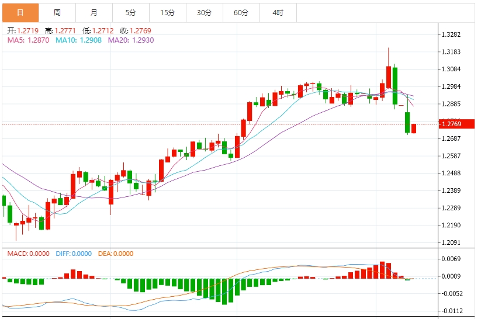The width and height of the screenshot is (481, 319).
Task: Click the 1.2091 price axis label
Action: (451, 242)
